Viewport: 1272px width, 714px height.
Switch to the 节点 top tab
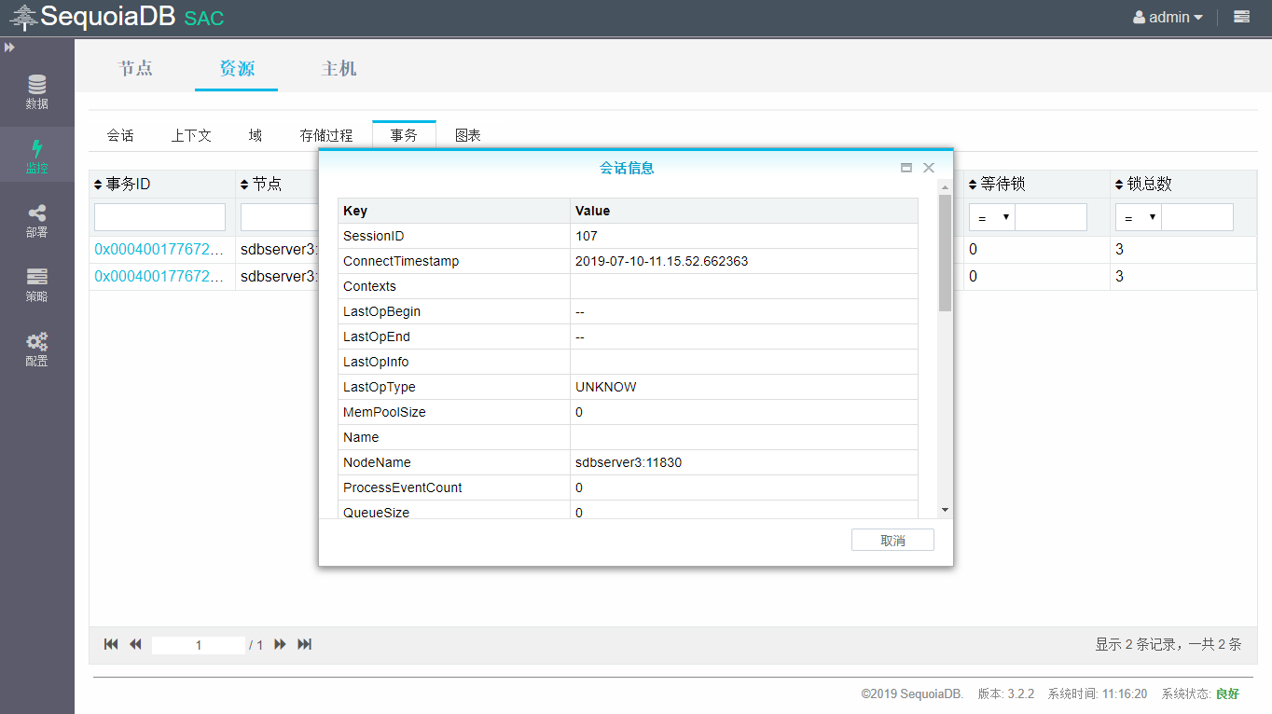135,68
